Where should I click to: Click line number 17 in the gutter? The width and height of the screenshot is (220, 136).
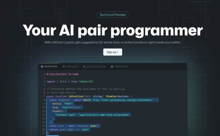pyautogui.click(x=44, y=133)
